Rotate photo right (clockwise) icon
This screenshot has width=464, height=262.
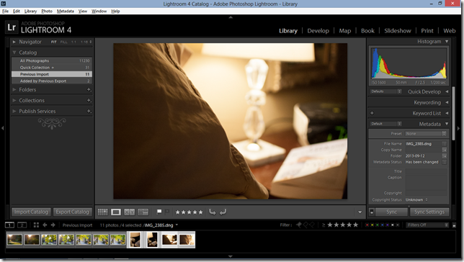coord(223,212)
